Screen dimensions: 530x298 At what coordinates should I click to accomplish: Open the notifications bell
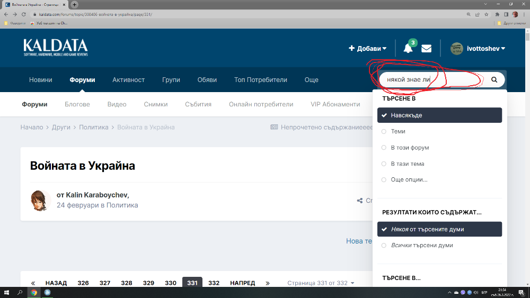tap(408, 48)
